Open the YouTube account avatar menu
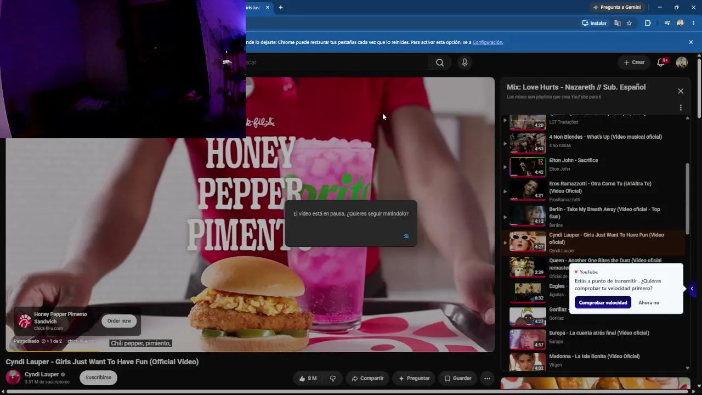This screenshot has width=702, height=395. [682, 63]
